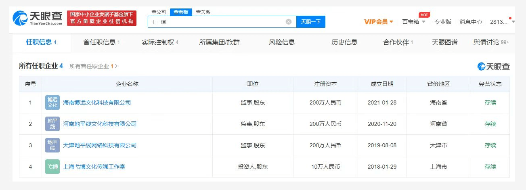Select the date 2018-01-29 cell
526x190 pixels.
point(382,167)
